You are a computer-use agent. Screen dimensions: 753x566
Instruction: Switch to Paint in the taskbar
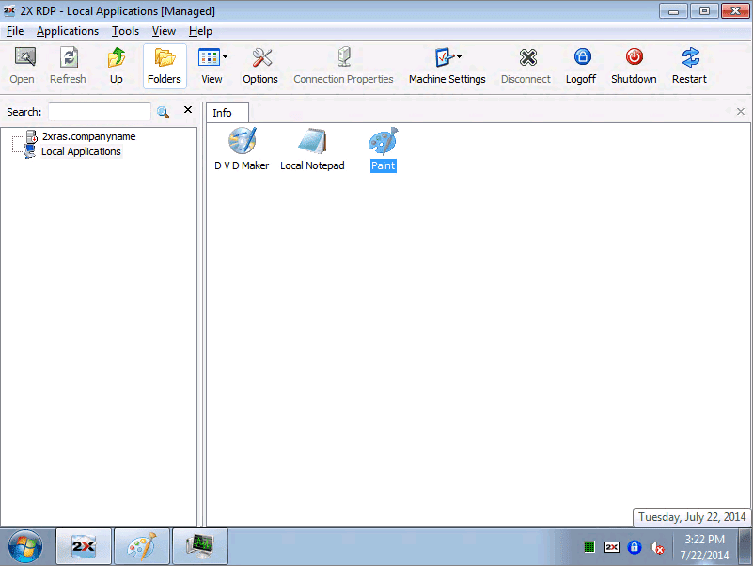[142, 546]
